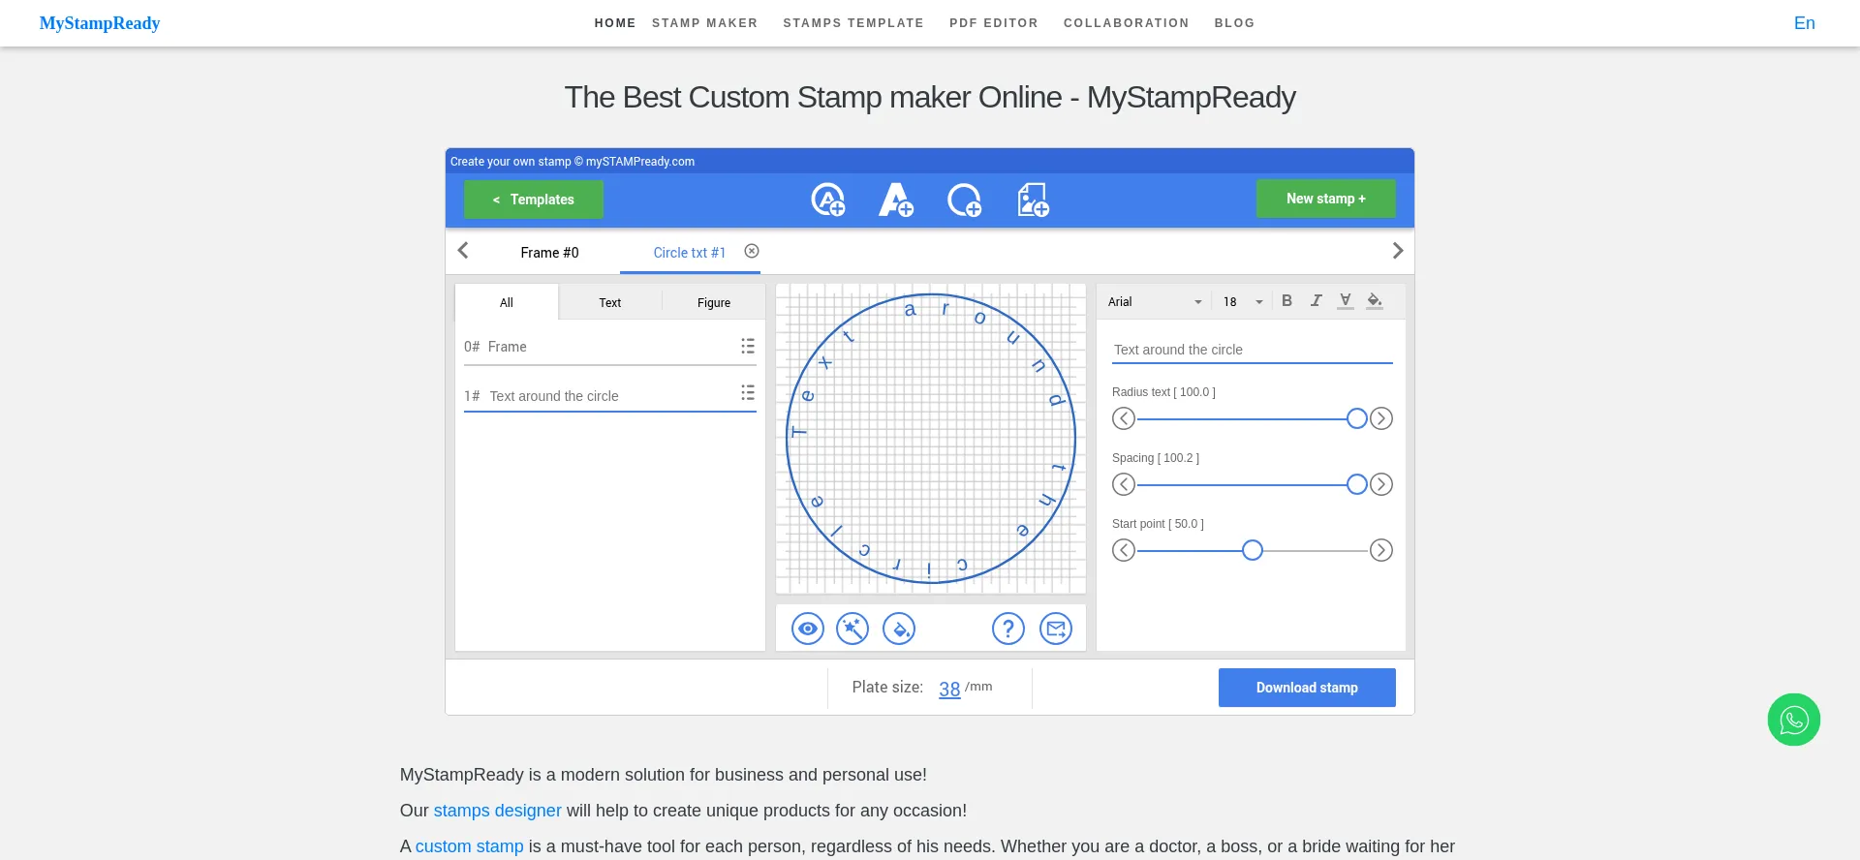Screen dimensions: 1860x860
Task: Click the Text around the circle input field
Action: point(1252,350)
